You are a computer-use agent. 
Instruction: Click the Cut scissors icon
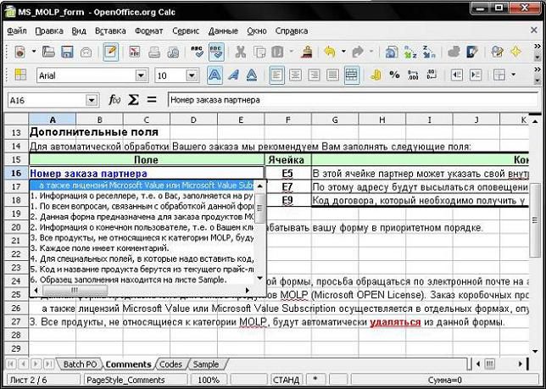[x=240, y=52]
